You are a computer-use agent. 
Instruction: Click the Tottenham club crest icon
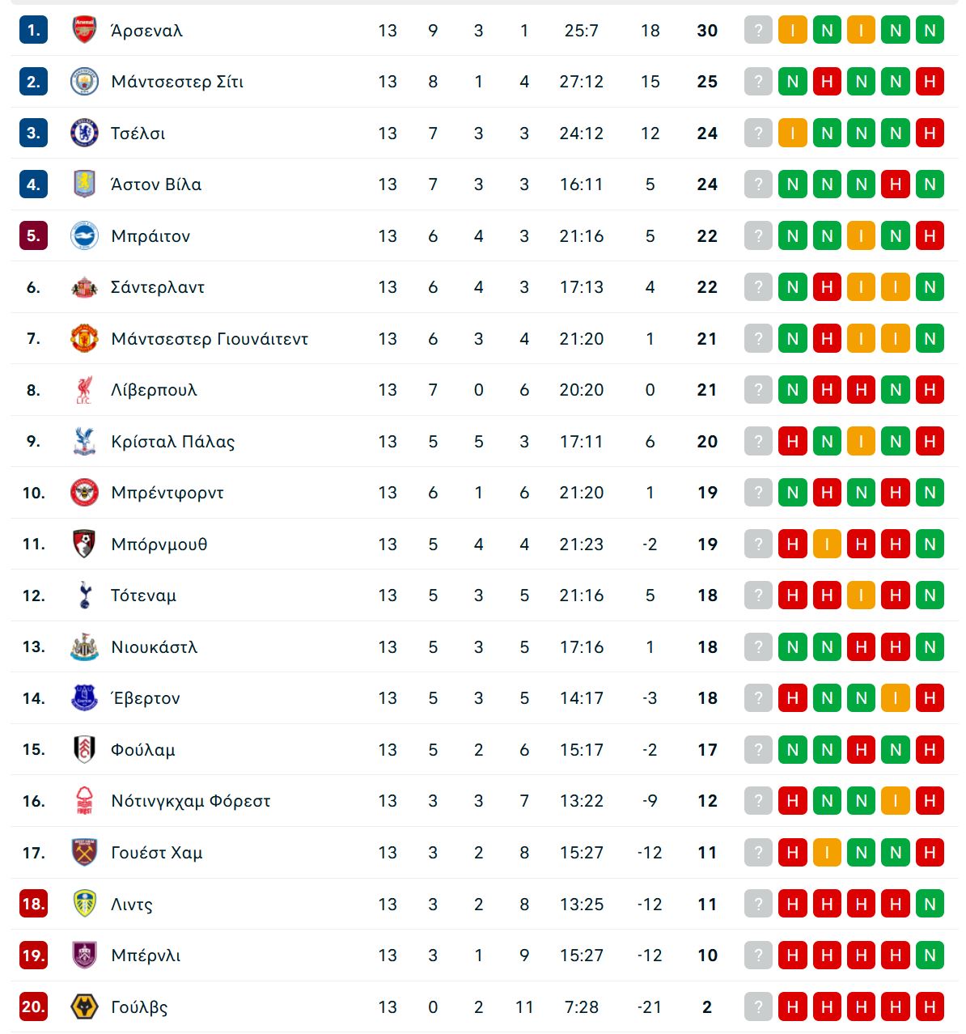(84, 595)
